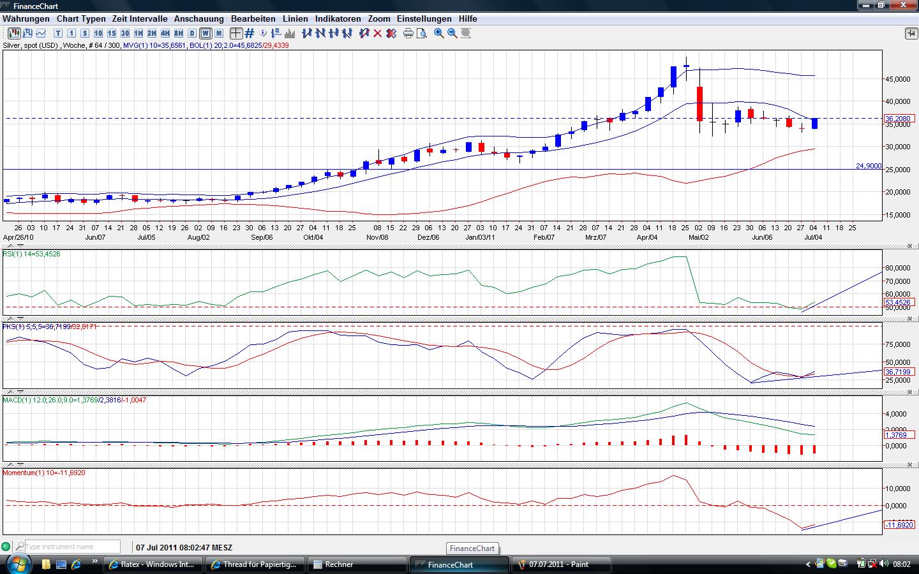919x574 pixels.
Task: Toggle the chart grid icon
Action: coord(250,33)
